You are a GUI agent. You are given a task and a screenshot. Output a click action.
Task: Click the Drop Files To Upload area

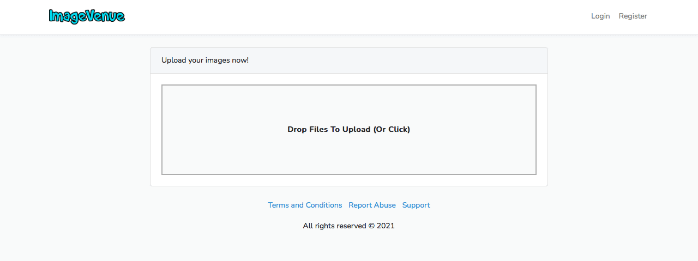(x=349, y=130)
